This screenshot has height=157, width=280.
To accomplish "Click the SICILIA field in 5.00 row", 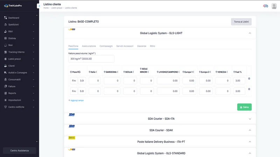I will click(130, 91).
